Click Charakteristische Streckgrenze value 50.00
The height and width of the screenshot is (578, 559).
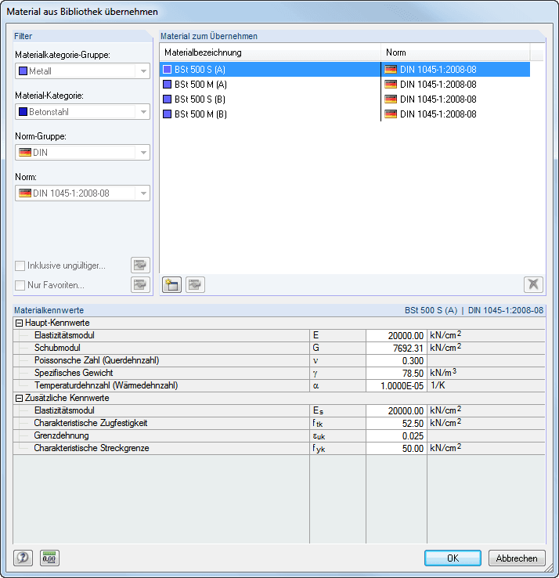click(396, 449)
